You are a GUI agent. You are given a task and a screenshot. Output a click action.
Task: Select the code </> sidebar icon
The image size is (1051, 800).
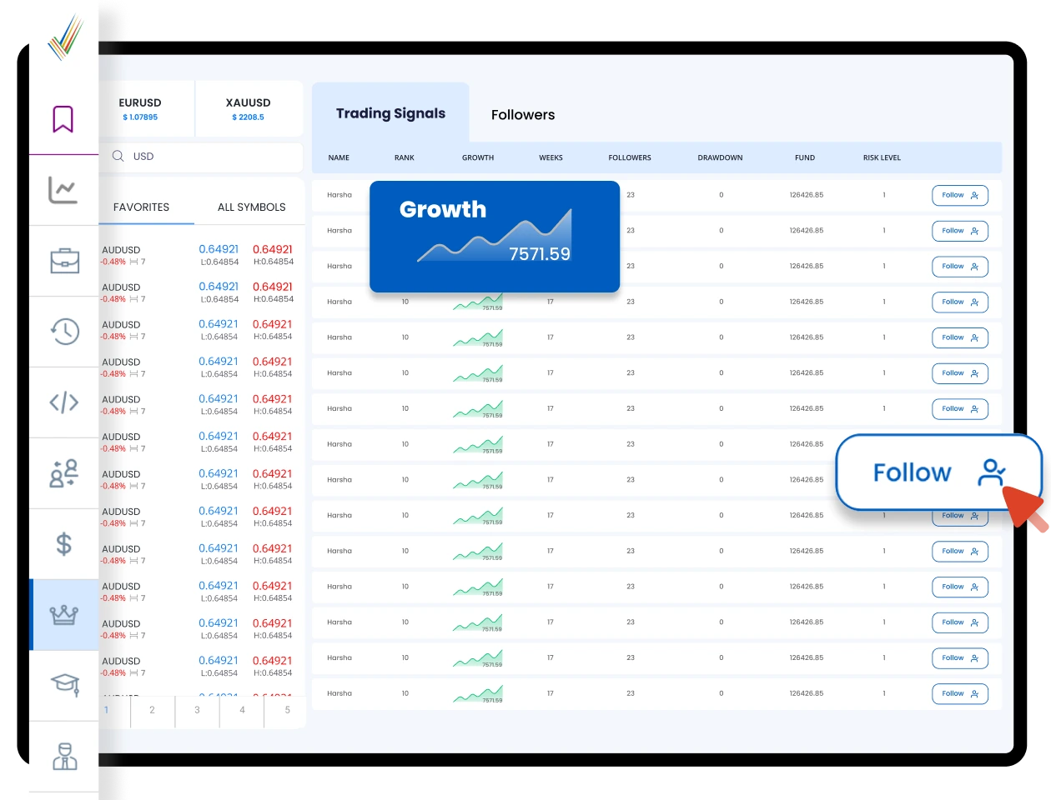pyautogui.click(x=63, y=402)
